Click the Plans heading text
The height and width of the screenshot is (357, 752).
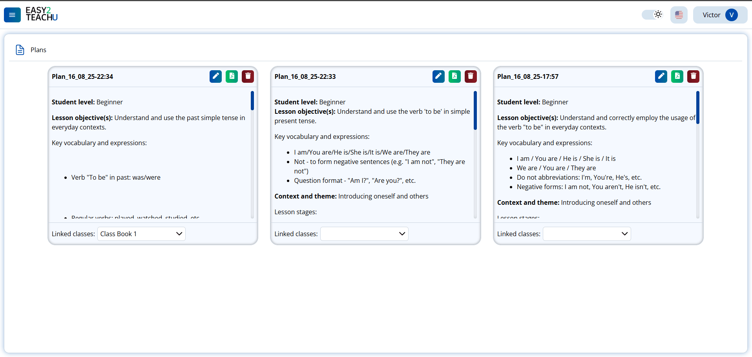[x=38, y=50]
